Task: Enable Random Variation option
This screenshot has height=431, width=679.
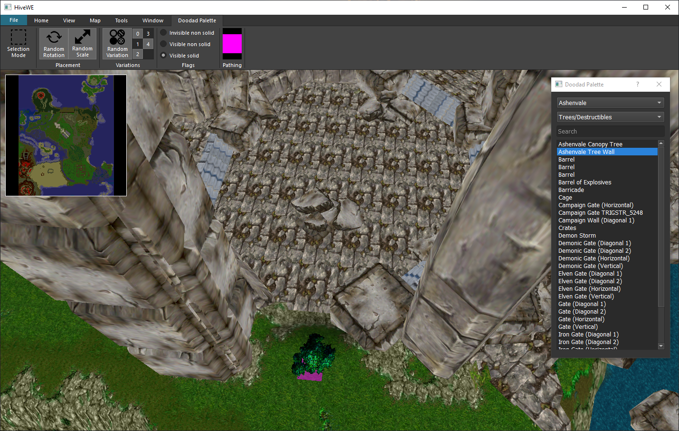Action: 117,44
